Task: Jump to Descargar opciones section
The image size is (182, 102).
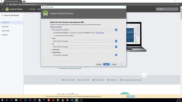Action: [x=131, y=80]
